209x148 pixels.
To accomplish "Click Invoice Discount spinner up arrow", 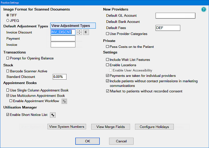I will [x=79, y=31].
